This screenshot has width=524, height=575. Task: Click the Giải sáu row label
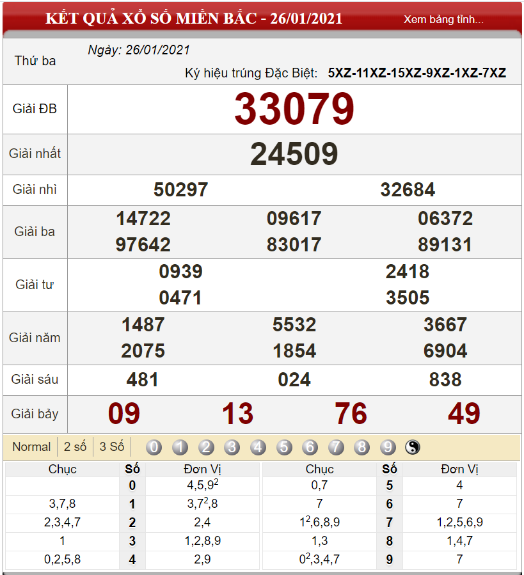tap(35, 379)
